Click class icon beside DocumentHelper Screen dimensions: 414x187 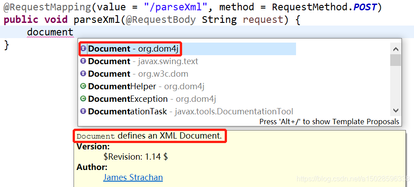pos(83,86)
